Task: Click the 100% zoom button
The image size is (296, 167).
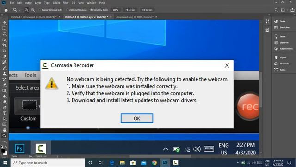Action: [115, 10]
